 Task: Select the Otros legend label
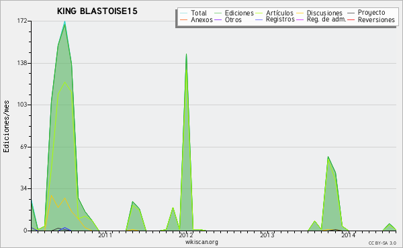click(233, 19)
